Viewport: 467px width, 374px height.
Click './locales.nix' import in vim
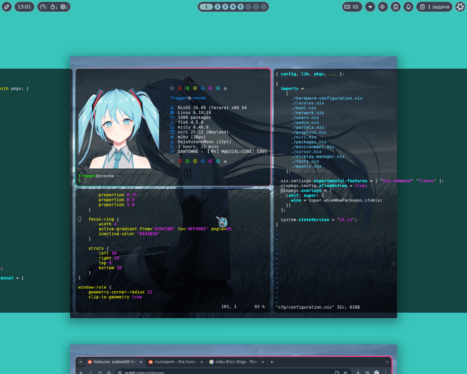(307, 103)
